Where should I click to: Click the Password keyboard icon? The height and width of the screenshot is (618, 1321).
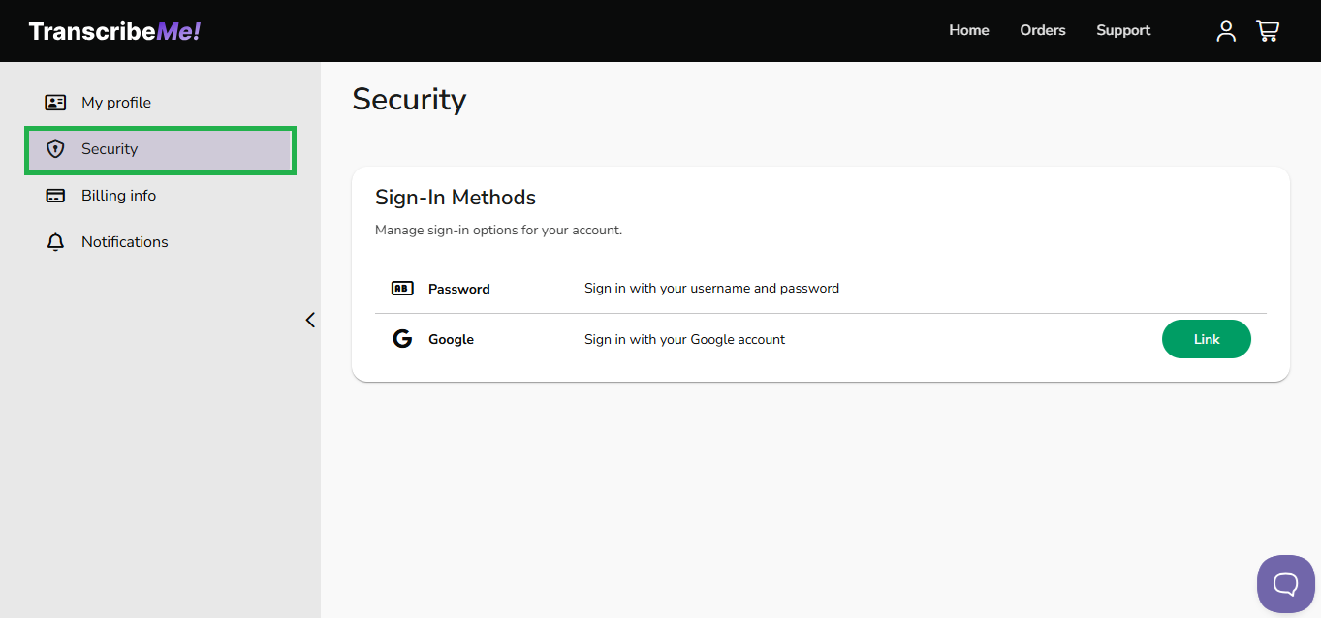point(402,287)
